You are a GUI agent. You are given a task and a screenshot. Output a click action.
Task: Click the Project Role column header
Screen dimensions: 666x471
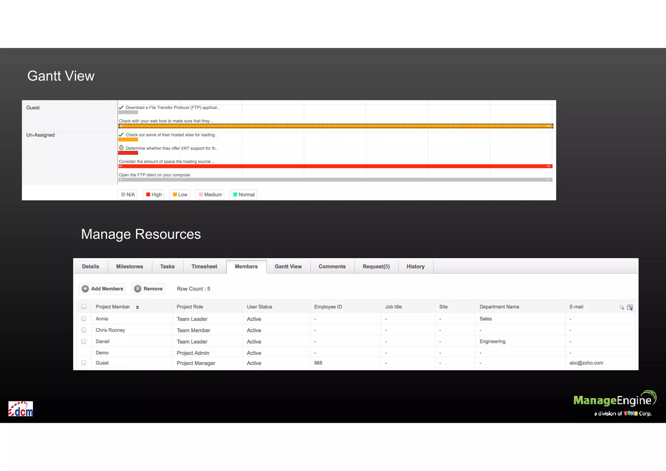[190, 307]
